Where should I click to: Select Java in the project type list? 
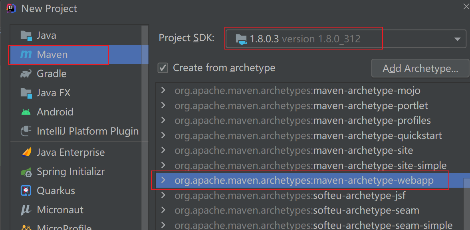point(79,36)
